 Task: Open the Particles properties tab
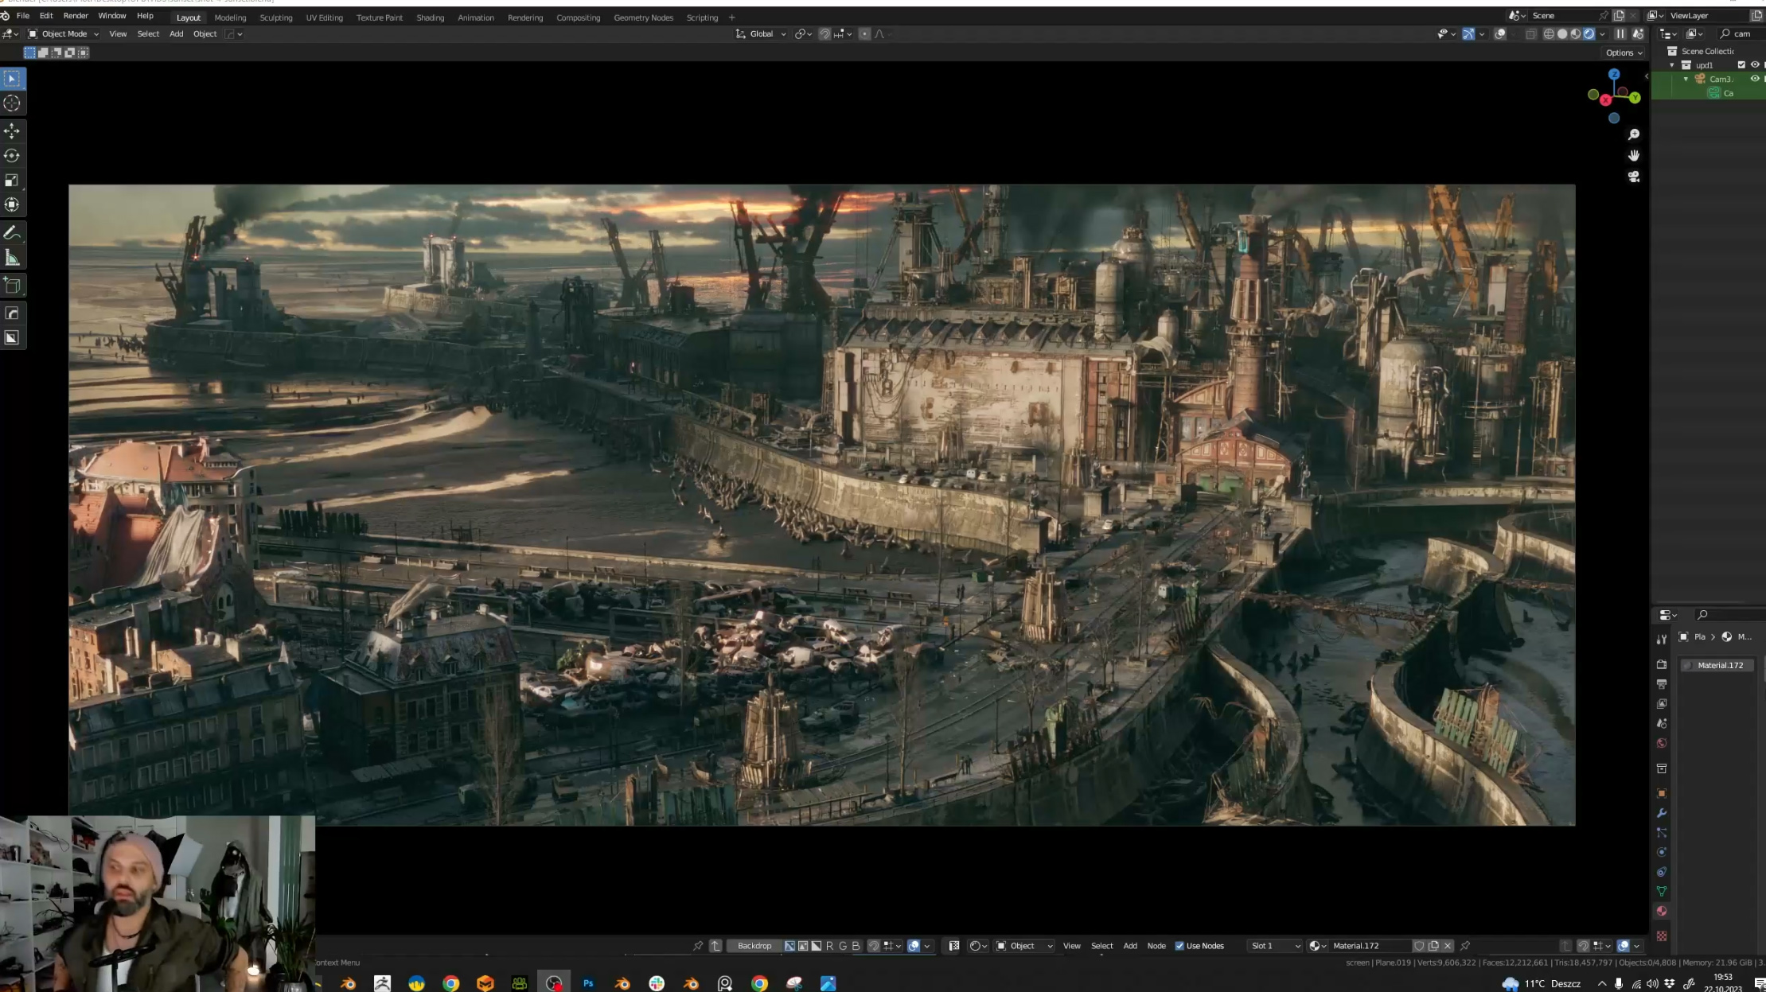(1662, 833)
